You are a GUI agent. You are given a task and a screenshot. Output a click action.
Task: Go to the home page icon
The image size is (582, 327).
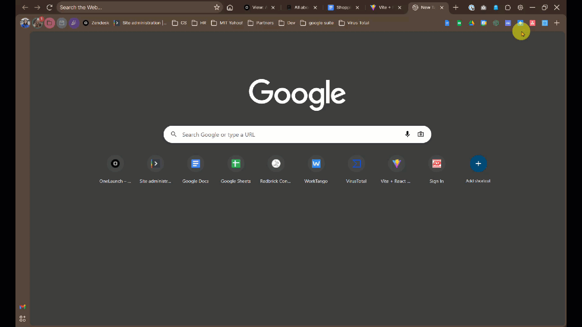(230, 7)
